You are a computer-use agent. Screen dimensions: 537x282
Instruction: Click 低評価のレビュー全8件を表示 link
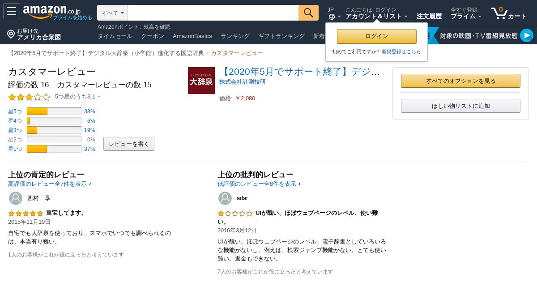coord(257,184)
